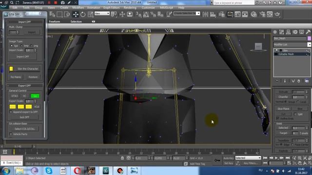The width and height of the screenshot is (312, 175).
Task: Toggle the Window/Crossing selection icon
Action: (x=67, y=14)
